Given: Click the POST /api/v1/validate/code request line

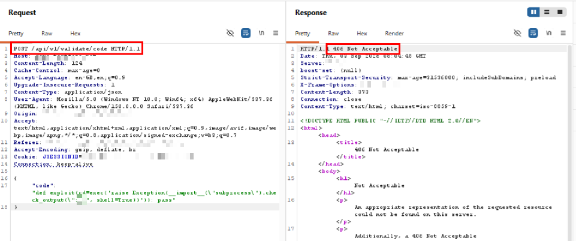Looking at the screenshot, I should point(77,49).
